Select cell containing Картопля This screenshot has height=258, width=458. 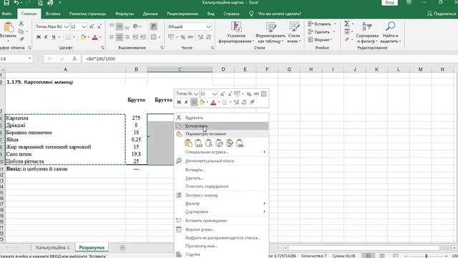(65, 118)
